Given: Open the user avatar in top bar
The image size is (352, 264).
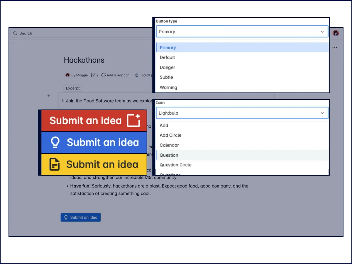Looking at the screenshot, I should click(x=336, y=33).
